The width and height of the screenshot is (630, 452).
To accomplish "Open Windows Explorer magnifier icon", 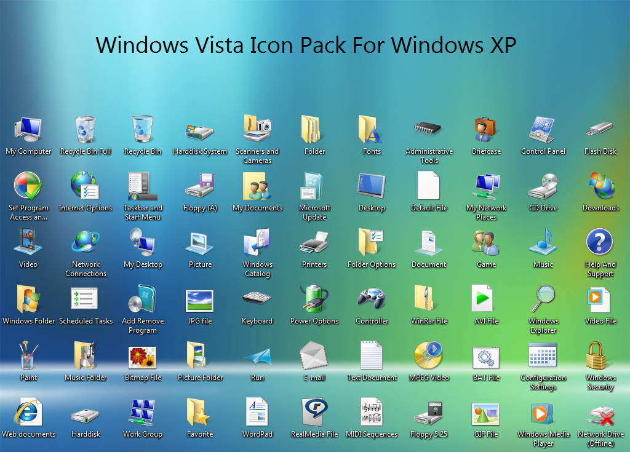I will click(x=543, y=298).
